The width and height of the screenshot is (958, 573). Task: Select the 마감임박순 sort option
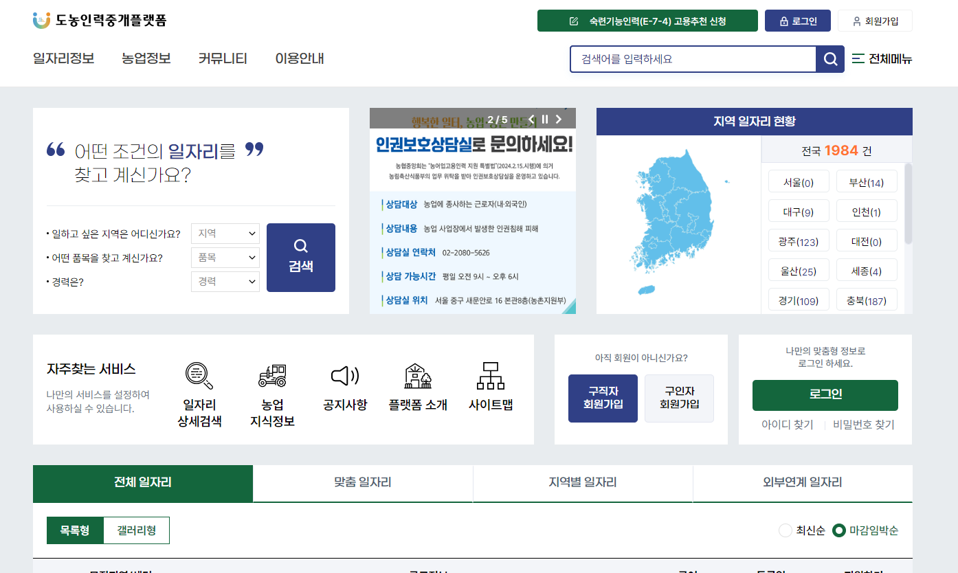pyautogui.click(x=840, y=530)
